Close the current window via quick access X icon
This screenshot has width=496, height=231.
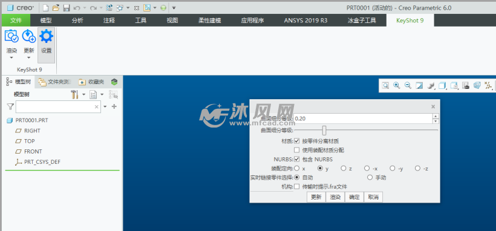pos(136,8)
